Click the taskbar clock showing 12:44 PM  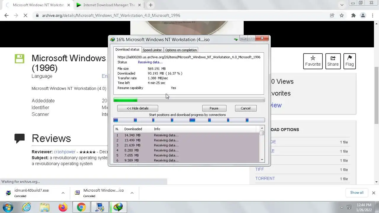click(x=364, y=207)
